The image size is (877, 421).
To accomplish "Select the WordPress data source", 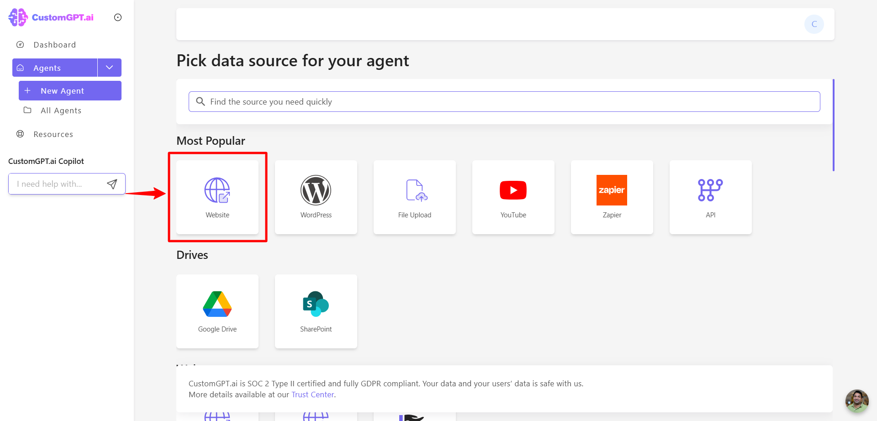I will pyautogui.click(x=316, y=197).
